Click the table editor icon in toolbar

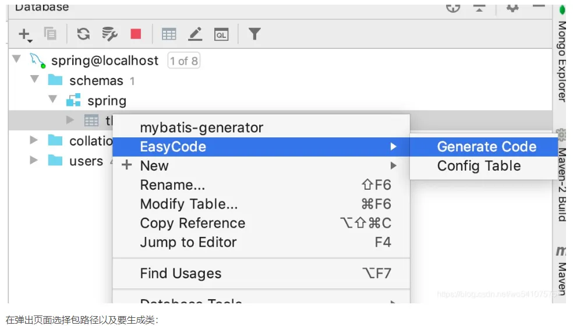click(x=169, y=34)
